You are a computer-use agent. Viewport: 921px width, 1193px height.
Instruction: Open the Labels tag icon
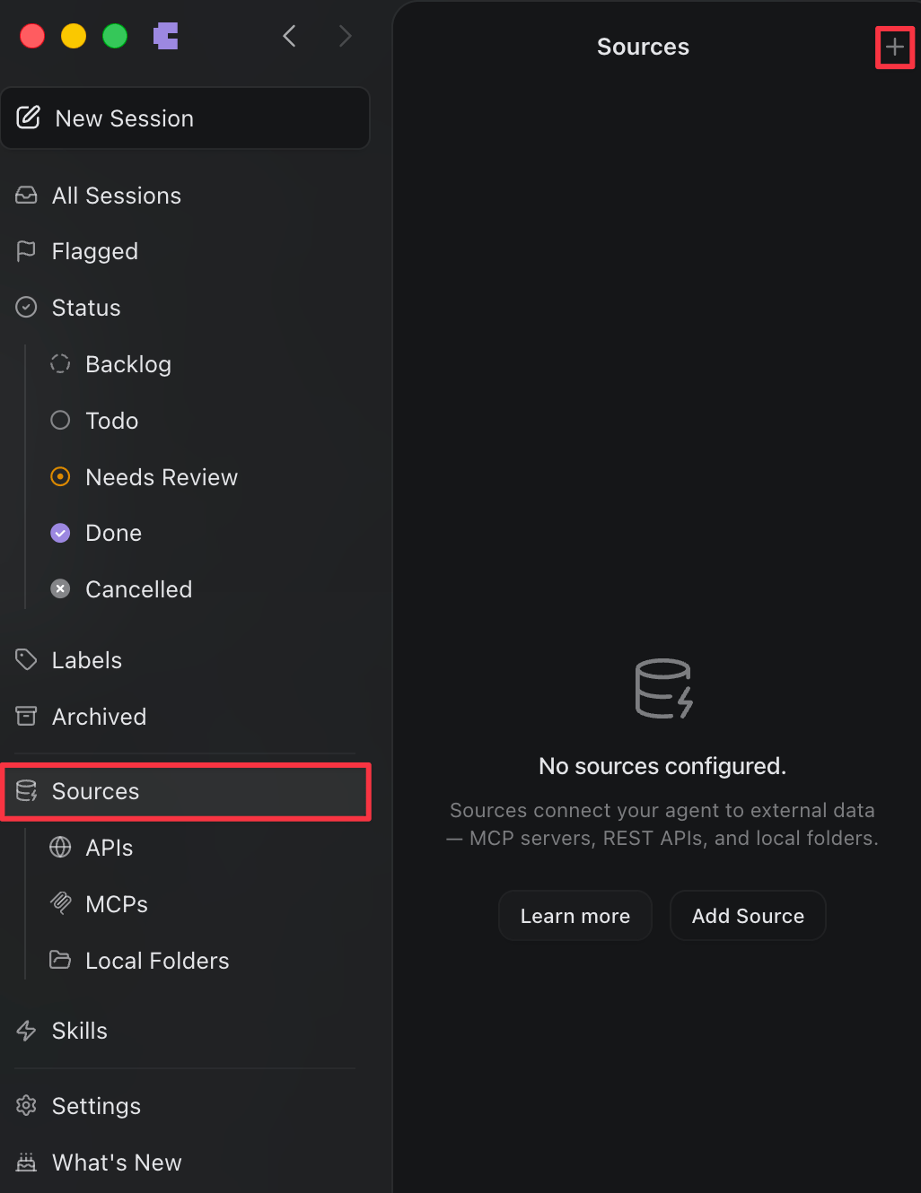25,659
